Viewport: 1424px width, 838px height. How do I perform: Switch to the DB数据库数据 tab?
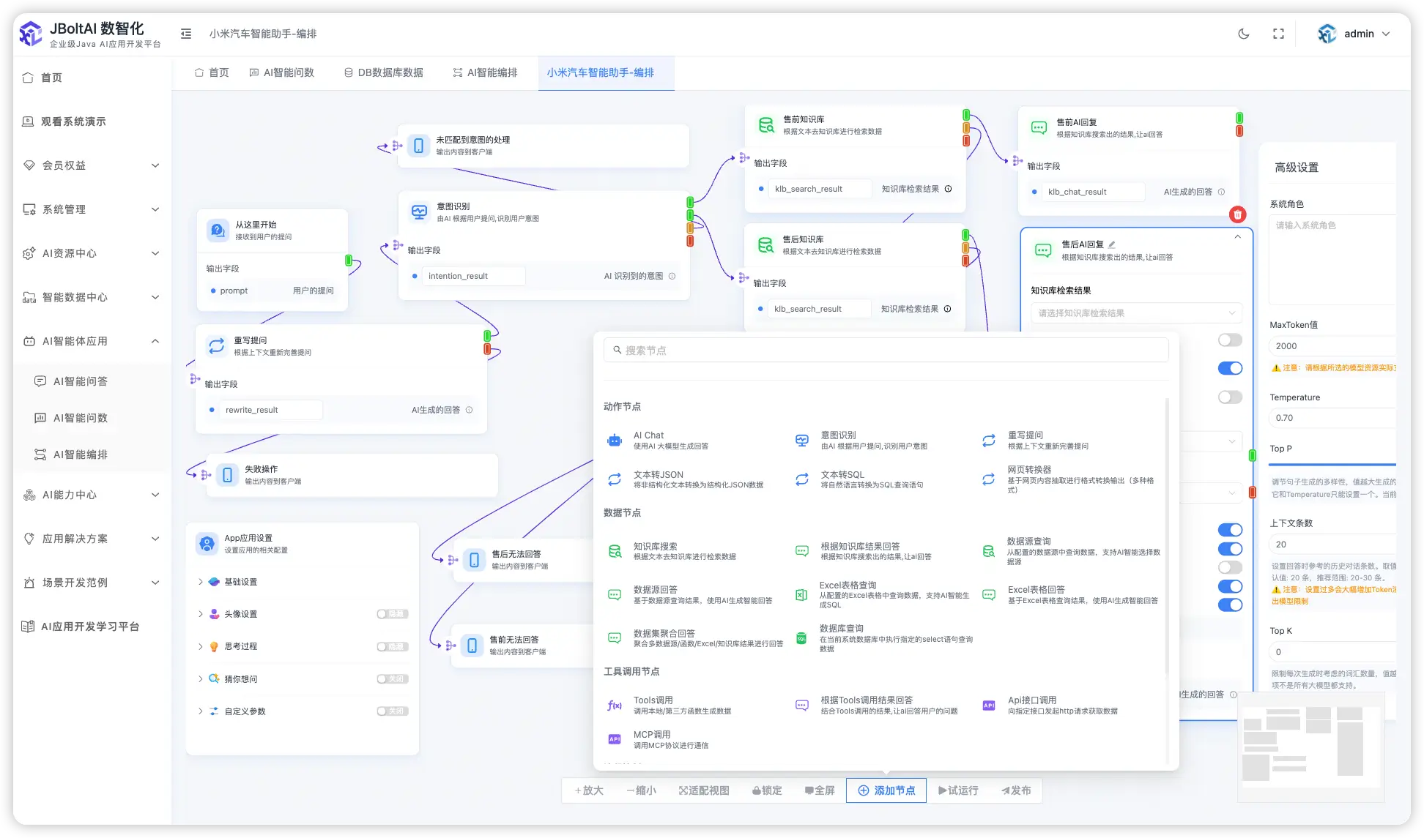pos(384,72)
